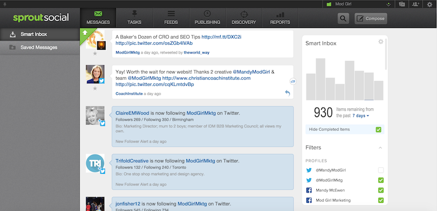Enable the @MandyModGirl profile checkbox
Viewport: 437px width, 211px height.
[x=381, y=170]
